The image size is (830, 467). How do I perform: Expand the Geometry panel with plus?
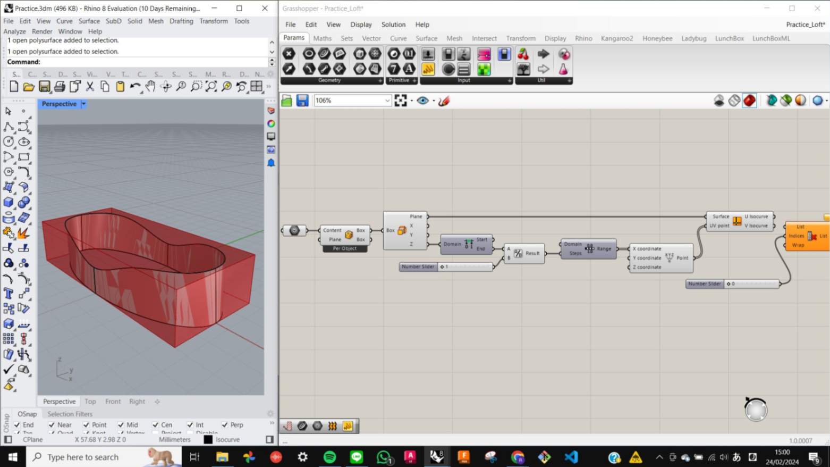point(380,81)
